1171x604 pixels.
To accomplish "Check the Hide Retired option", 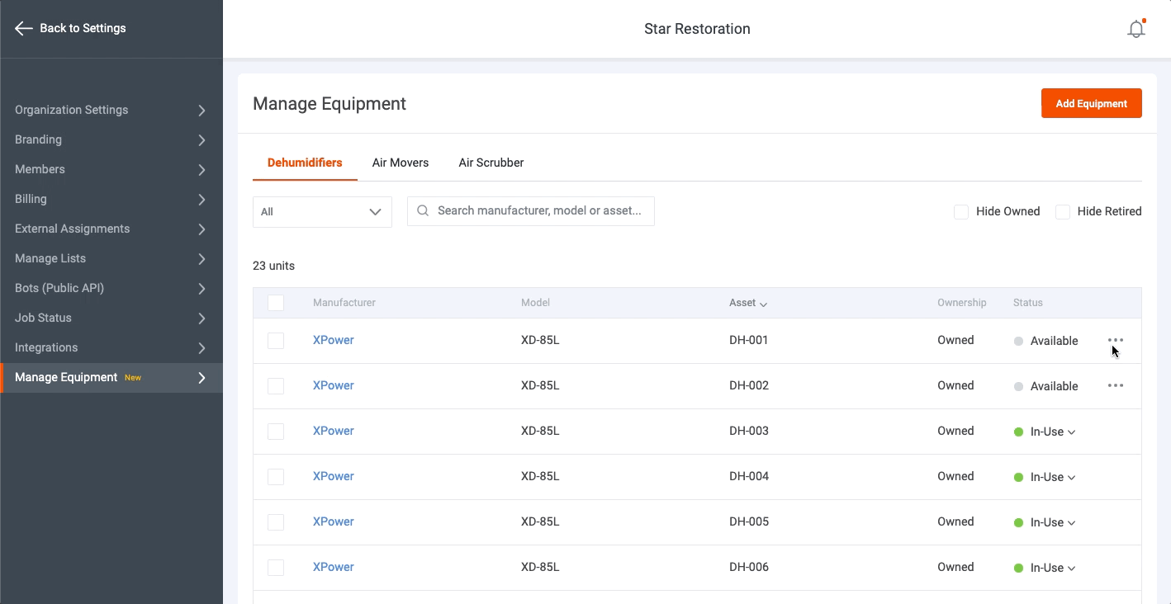I will 1063,211.
